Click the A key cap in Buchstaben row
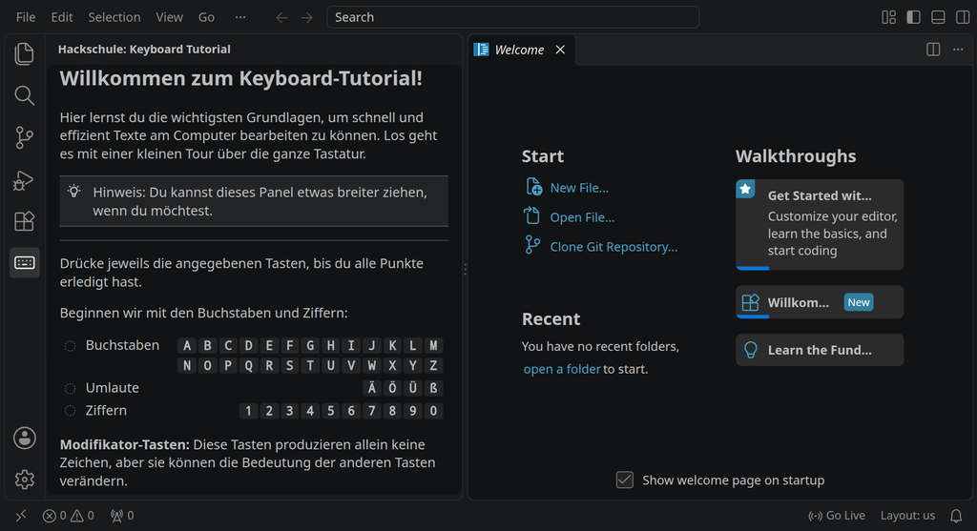Screen dimensions: 977x531 pos(187,345)
